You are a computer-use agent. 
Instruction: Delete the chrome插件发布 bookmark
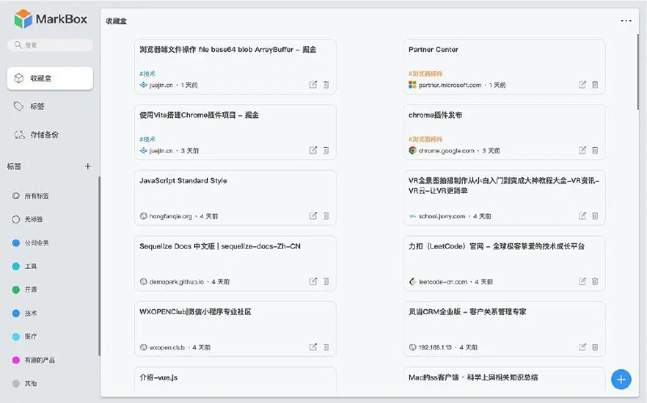click(595, 150)
